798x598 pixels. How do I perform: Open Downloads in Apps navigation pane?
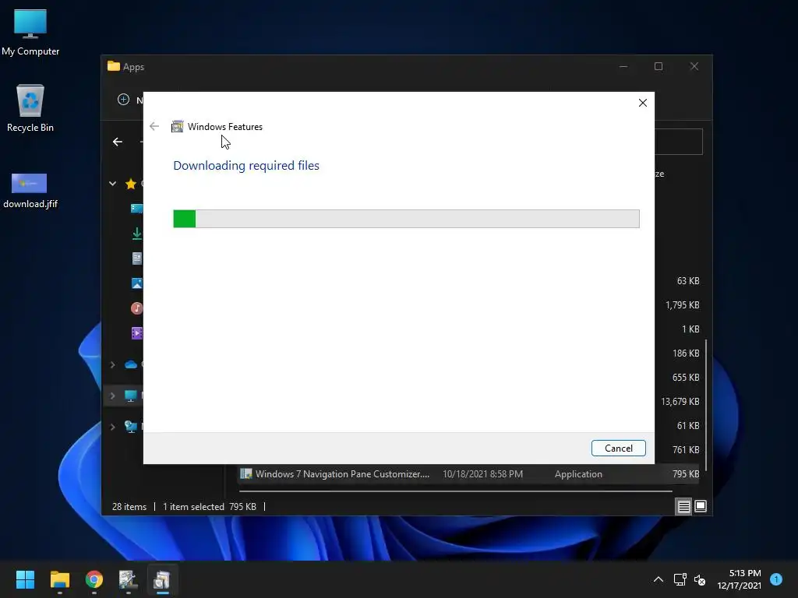pos(137,234)
